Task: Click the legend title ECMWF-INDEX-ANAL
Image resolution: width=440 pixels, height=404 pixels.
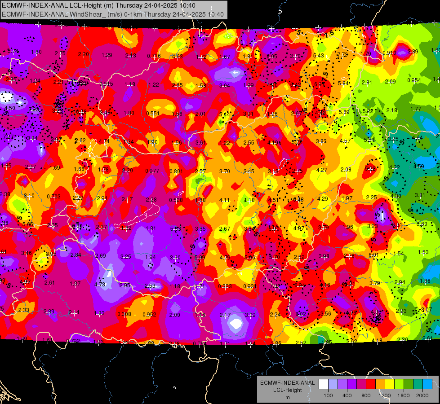Action: click(x=287, y=383)
